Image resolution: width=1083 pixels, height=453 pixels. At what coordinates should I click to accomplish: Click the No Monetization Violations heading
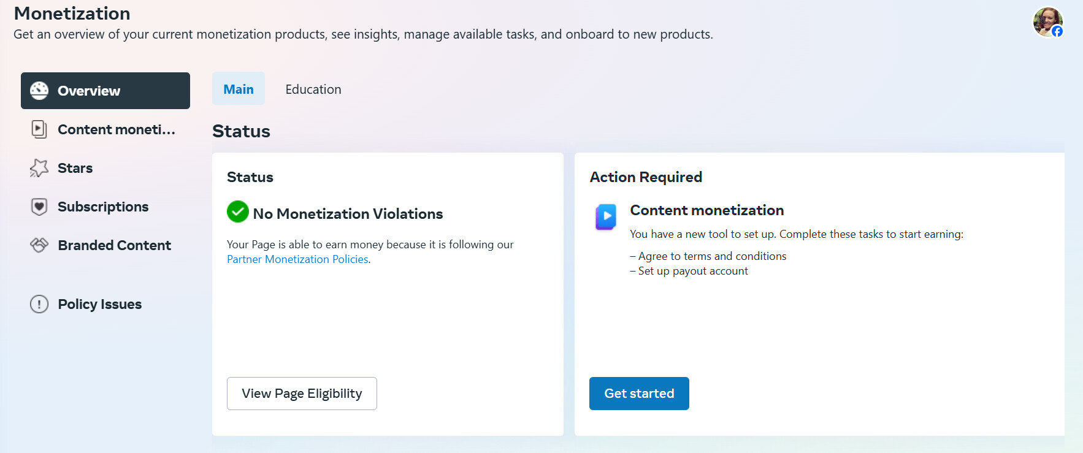348,214
